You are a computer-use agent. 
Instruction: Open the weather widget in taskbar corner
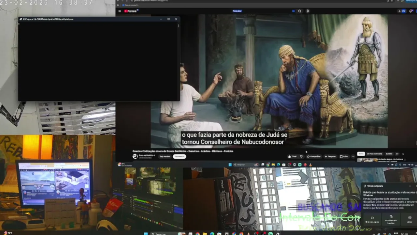[8, 233]
